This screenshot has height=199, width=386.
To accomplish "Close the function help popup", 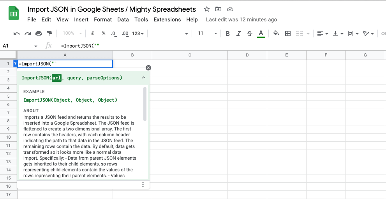I will pos(148,68).
